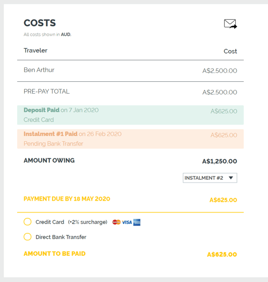
Task: Click the Ben Arthur traveler row
Action: point(130,71)
